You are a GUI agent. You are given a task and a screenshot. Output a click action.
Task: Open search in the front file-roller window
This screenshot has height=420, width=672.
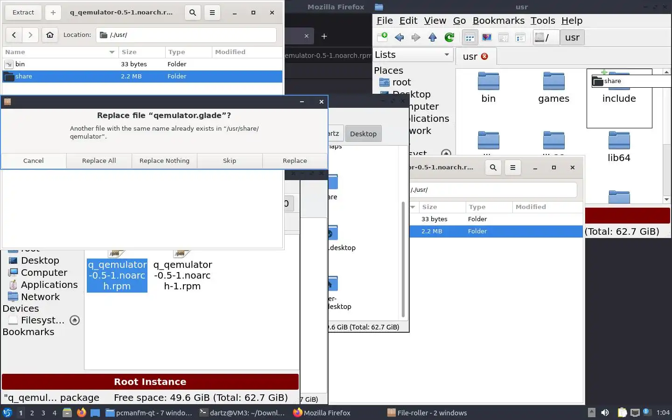point(193,13)
